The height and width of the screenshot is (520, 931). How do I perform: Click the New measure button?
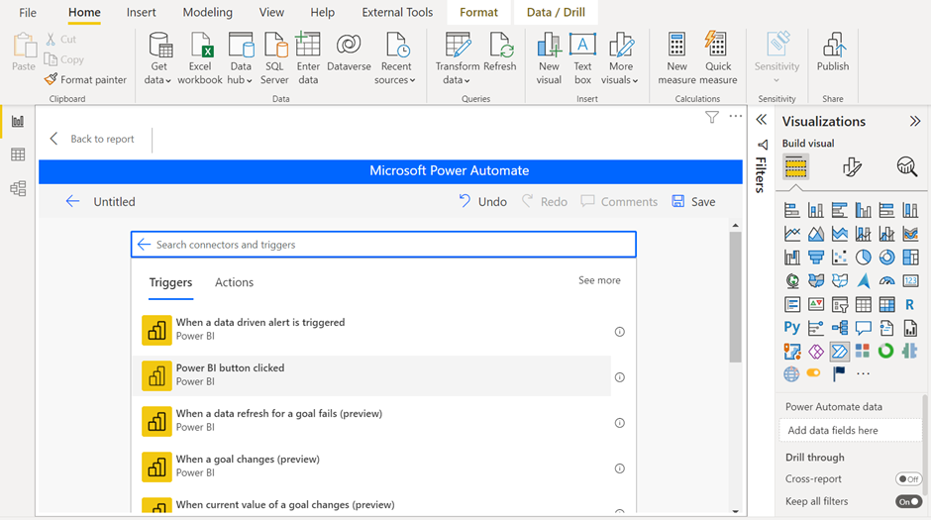[676, 58]
